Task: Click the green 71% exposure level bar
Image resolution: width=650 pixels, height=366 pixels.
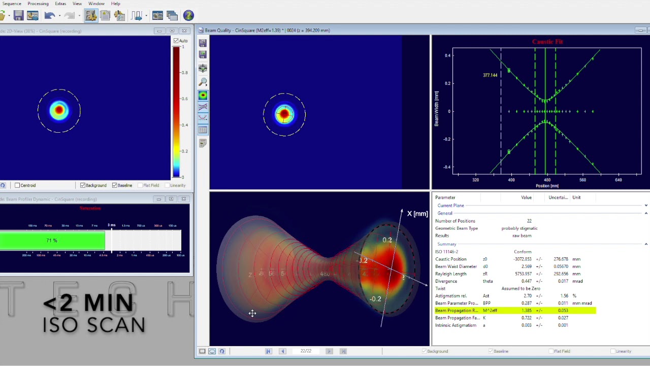Action: (52, 240)
